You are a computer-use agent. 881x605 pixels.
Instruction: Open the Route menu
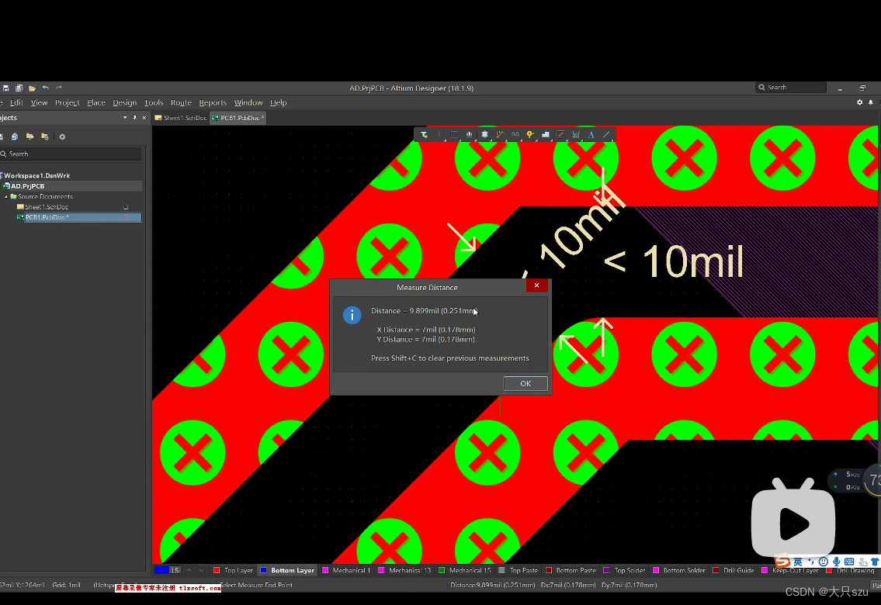[x=181, y=102]
